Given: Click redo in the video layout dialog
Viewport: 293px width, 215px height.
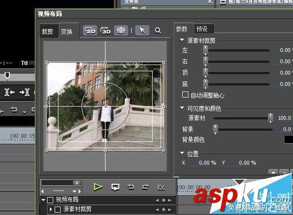Looking at the screenshot, I should pyautogui.click(x=145, y=187).
